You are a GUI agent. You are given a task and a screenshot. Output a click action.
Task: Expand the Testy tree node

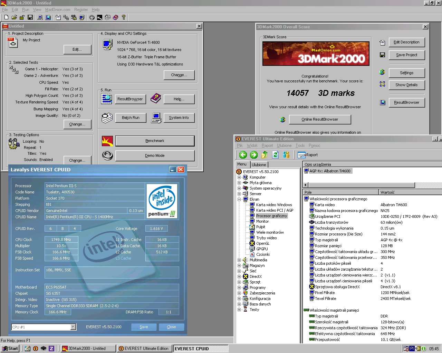(239, 310)
